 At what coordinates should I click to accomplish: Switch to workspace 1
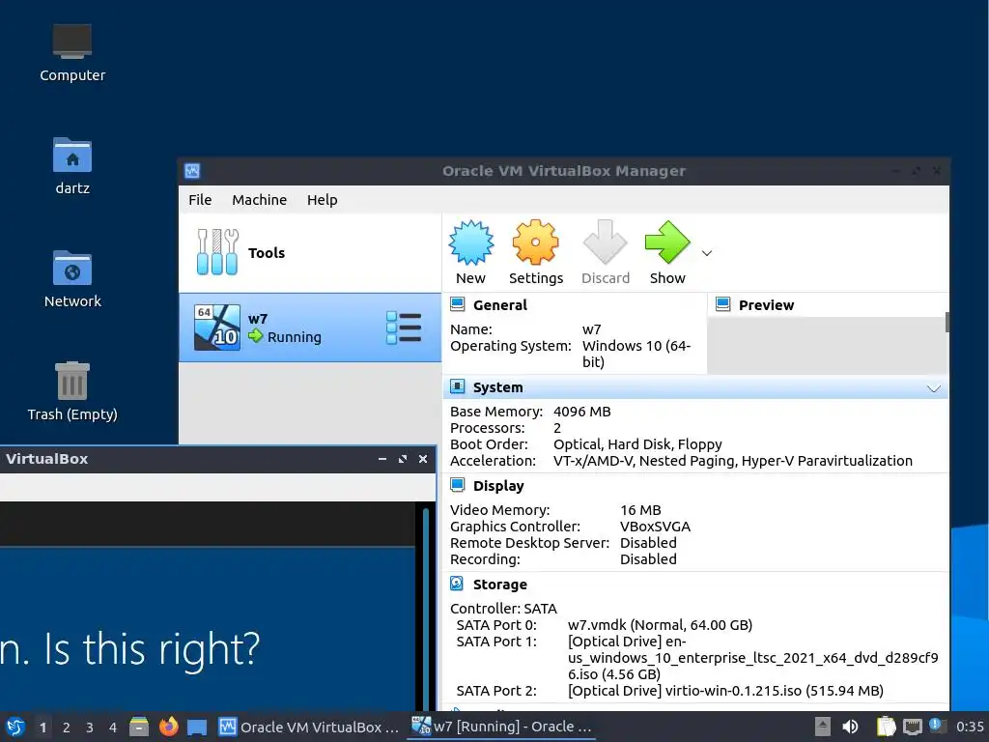pyautogui.click(x=42, y=728)
